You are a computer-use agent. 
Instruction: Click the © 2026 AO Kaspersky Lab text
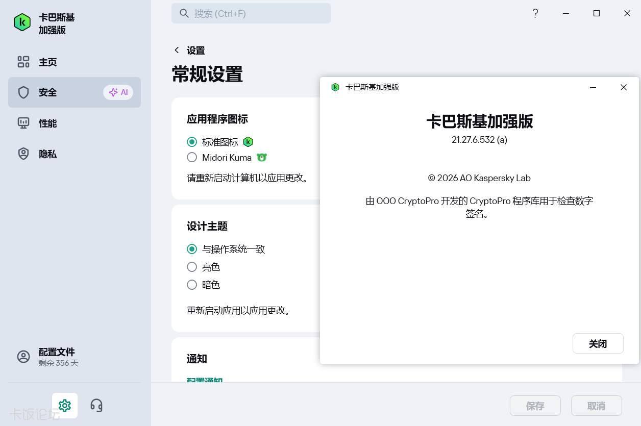click(x=480, y=178)
